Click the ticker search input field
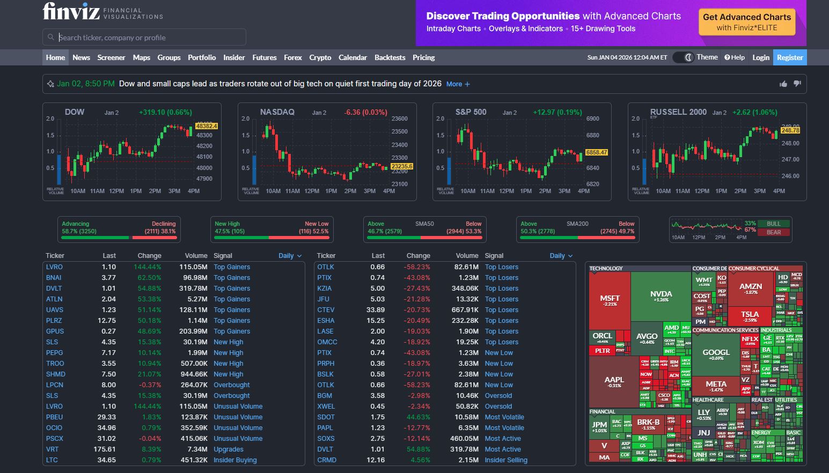 pyautogui.click(x=145, y=37)
